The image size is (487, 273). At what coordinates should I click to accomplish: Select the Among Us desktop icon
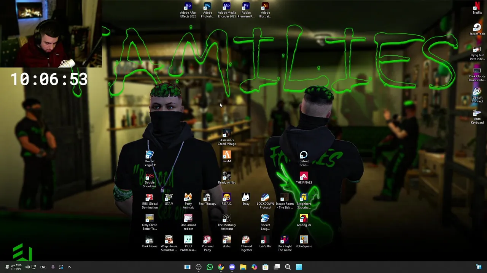tap(304, 221)
